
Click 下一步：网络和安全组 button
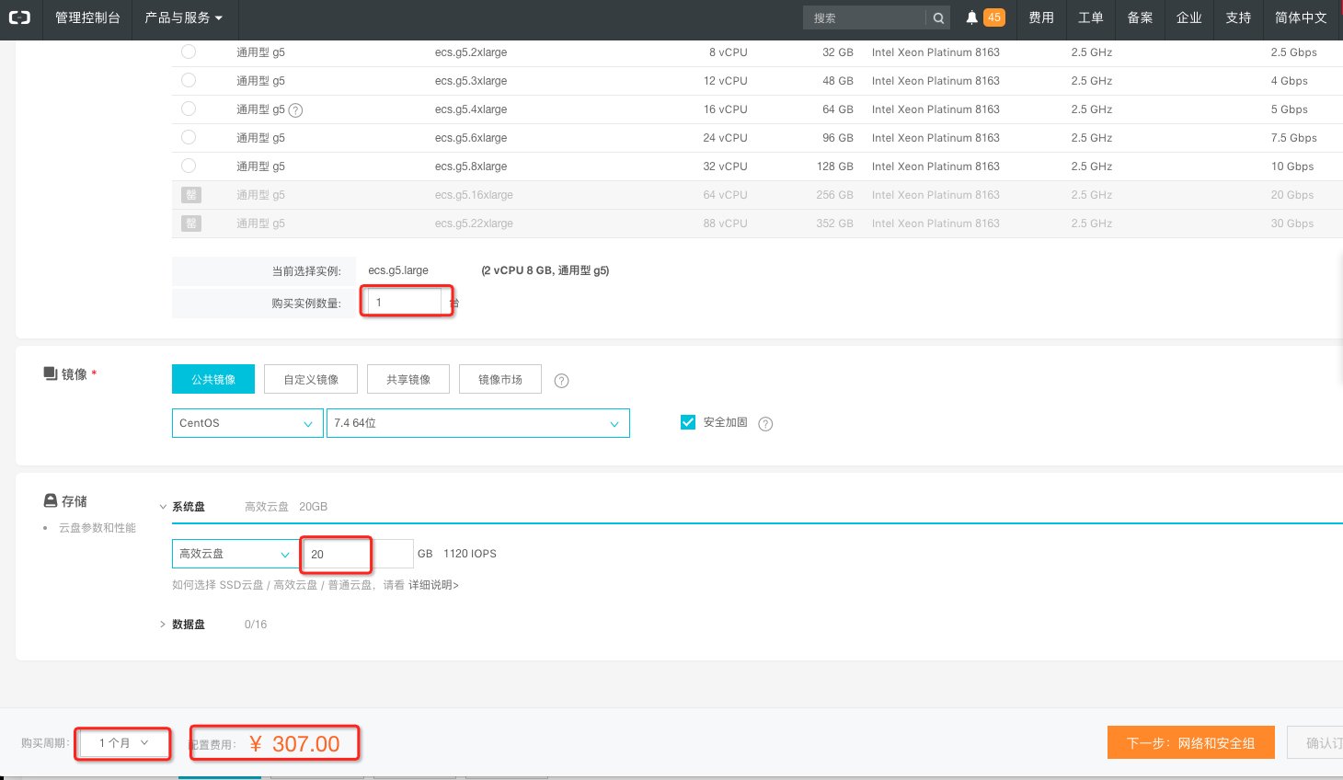point(1191,742)
